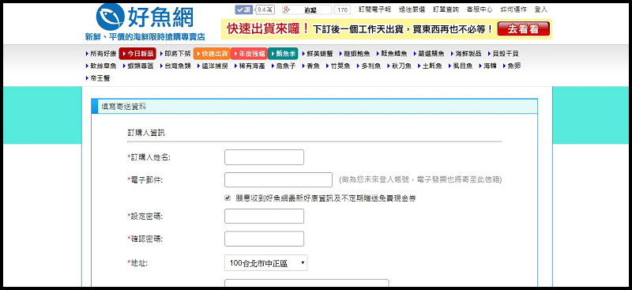The width and height of the screenshot is (632, 290).
Task: Uncheck the 願意收到好魚網最新好康資訊 checkbox
Action: click(228, 198)
